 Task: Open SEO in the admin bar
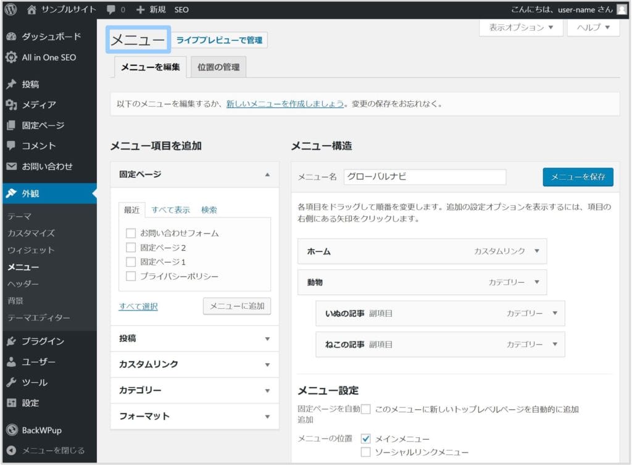point(181,10)
